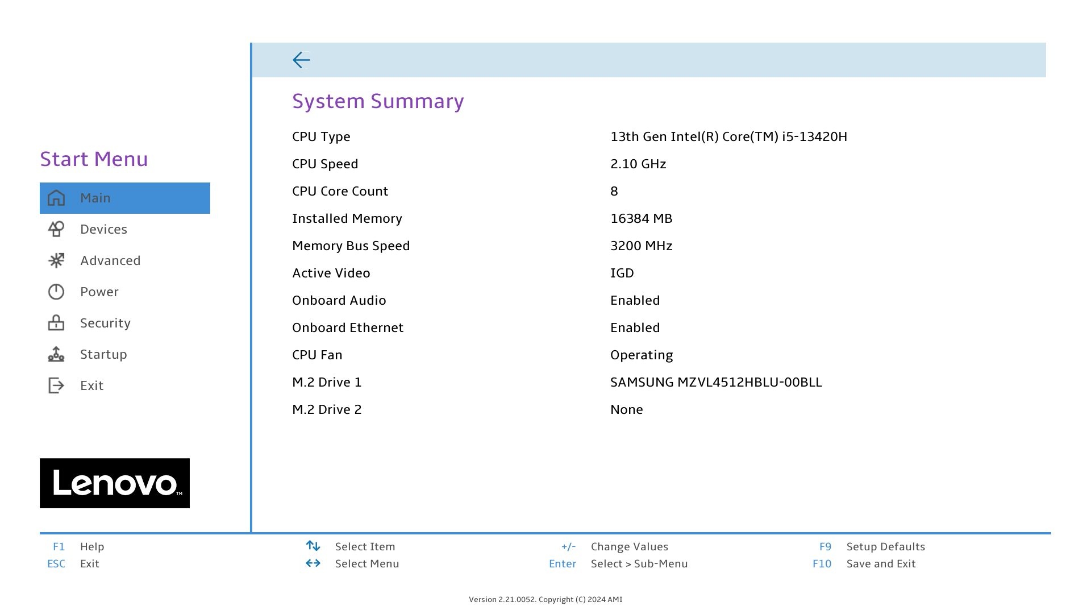Screen dimensions: 1091x614
Task: Click the Advanced asterisk icon
Action: 56,260
